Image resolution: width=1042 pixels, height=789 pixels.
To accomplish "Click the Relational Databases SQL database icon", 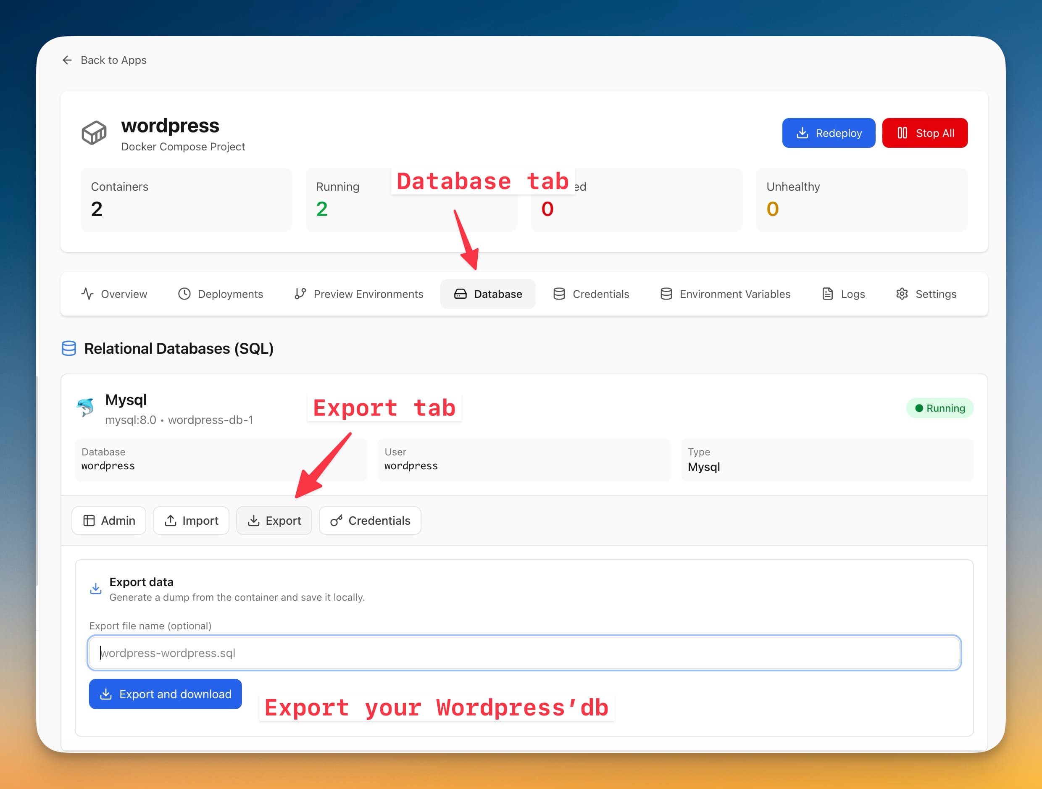I will [x=69, y=349].
